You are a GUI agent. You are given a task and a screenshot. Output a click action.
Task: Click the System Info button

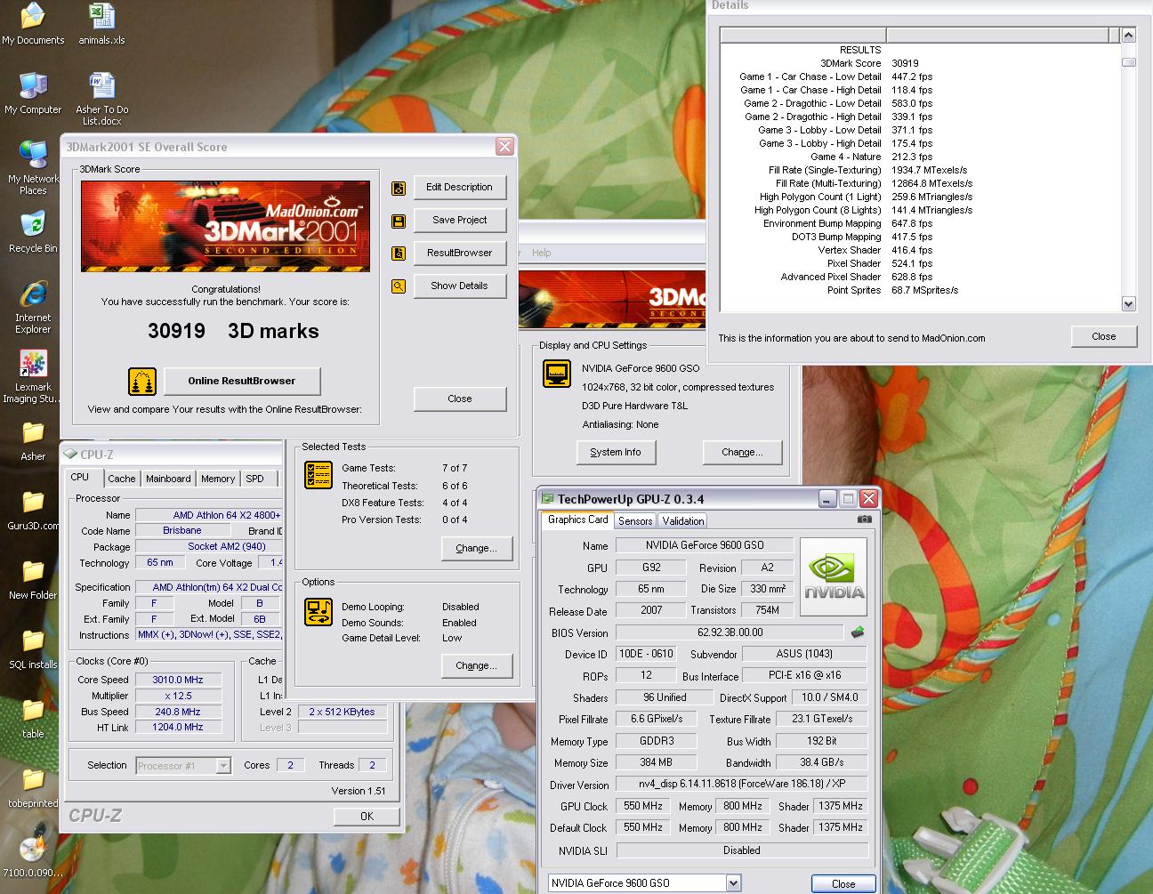(616, 453)
